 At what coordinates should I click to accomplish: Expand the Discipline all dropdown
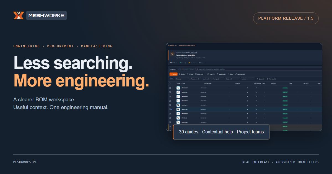(232, 79)
